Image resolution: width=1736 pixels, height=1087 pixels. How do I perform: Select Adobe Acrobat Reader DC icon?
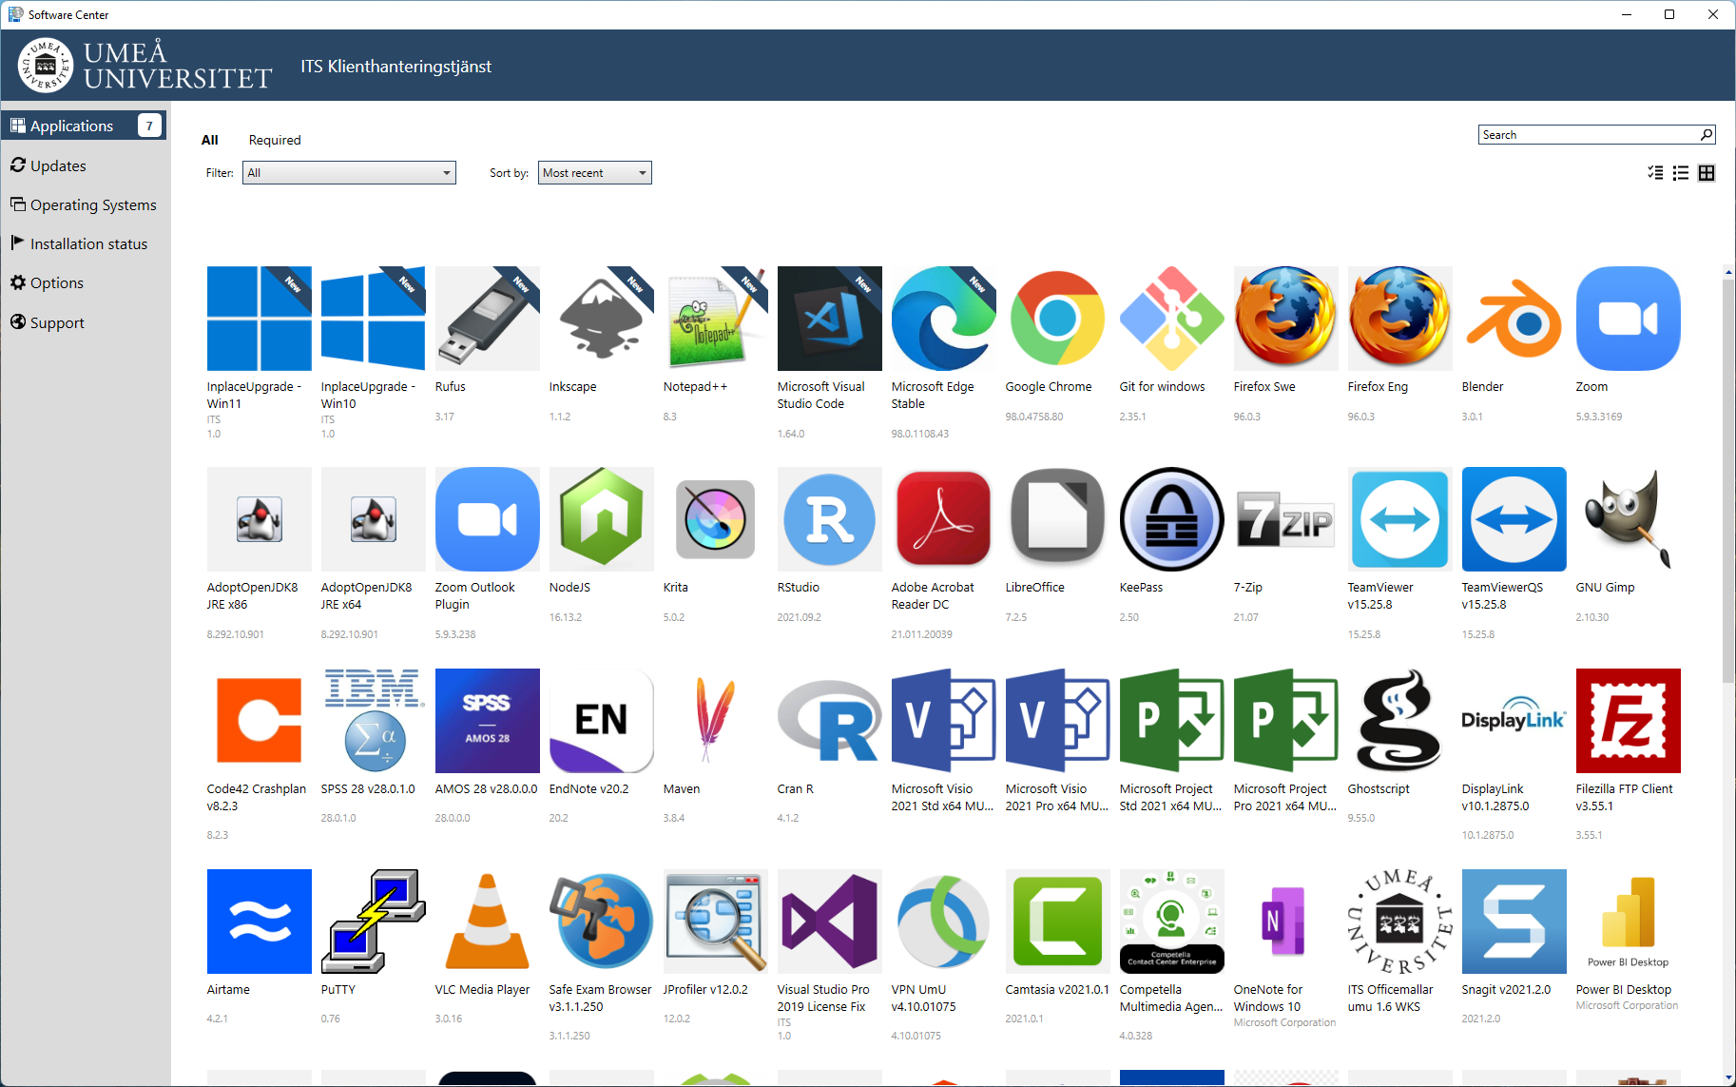click(943, 519)
